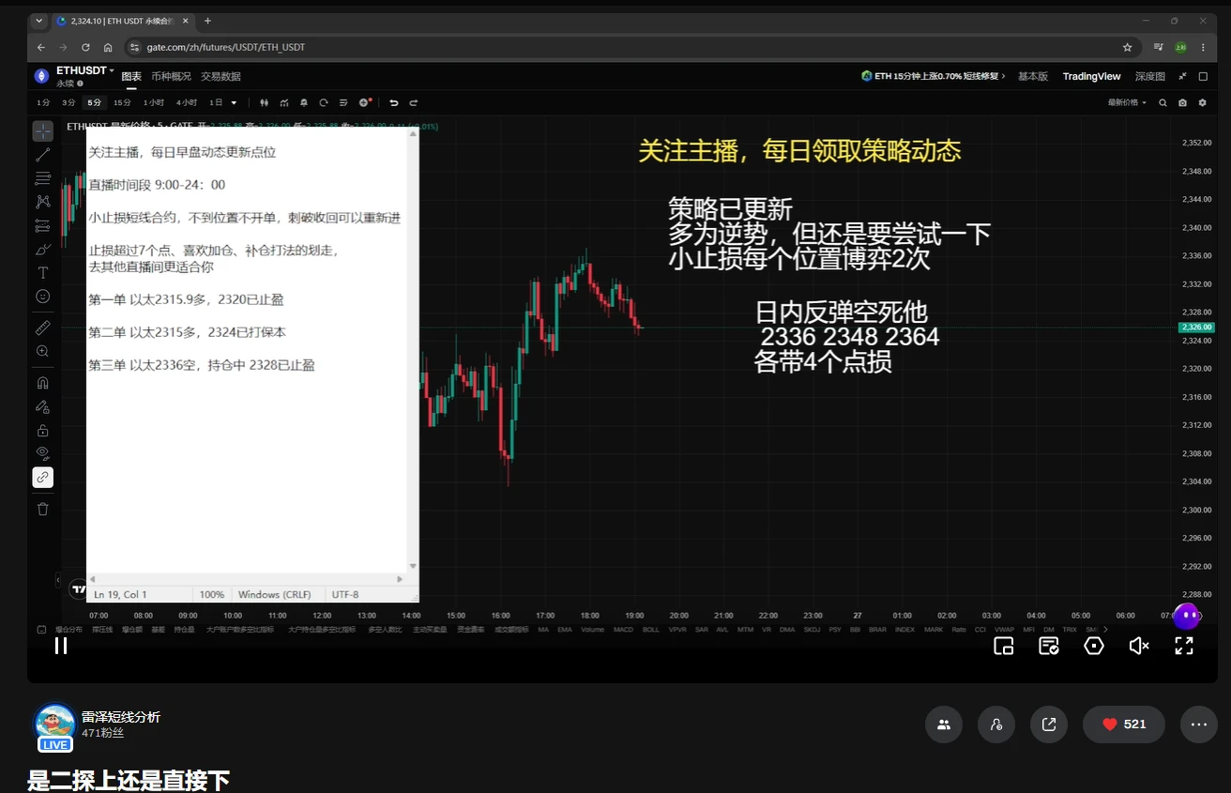Switch to the 交易数据 tab

point(220,76)
